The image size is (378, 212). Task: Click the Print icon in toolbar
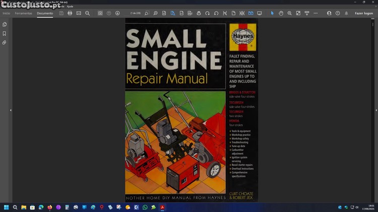[x=70, y=13]
